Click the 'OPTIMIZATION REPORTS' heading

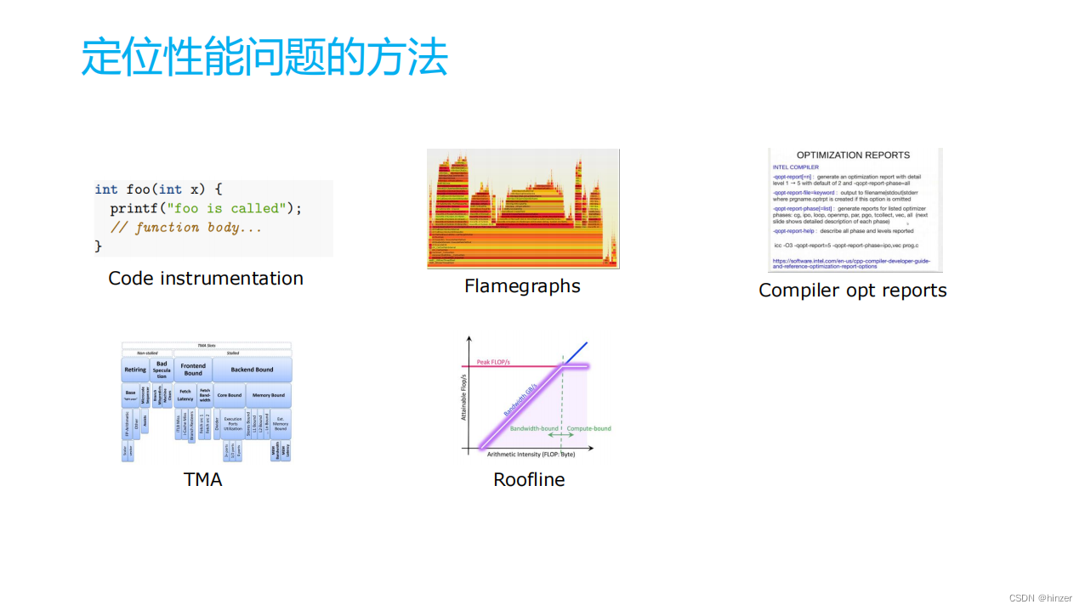point(853,155)
